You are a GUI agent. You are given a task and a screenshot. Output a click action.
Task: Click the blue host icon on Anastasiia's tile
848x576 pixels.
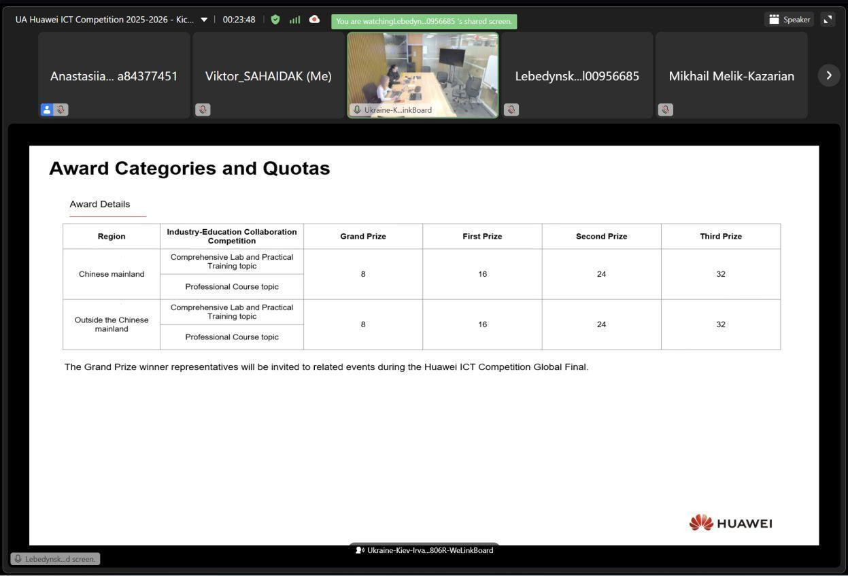(x=47, y=109)
